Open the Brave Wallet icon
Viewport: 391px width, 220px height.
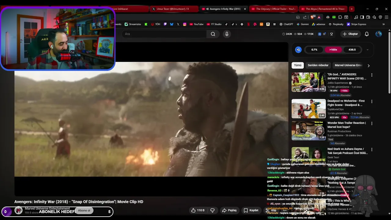pyautogui.click(x=368, y=17)
